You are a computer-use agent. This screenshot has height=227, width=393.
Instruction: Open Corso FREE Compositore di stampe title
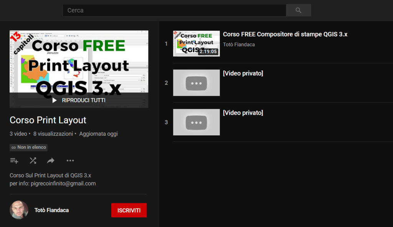coord(285,35)
